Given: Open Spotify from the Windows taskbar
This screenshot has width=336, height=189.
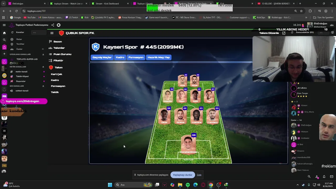Looking at the screenshot, I should click(x=188, y=185).
